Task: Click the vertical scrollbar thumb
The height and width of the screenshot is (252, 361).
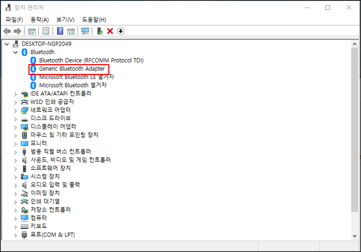Action: 354,130
